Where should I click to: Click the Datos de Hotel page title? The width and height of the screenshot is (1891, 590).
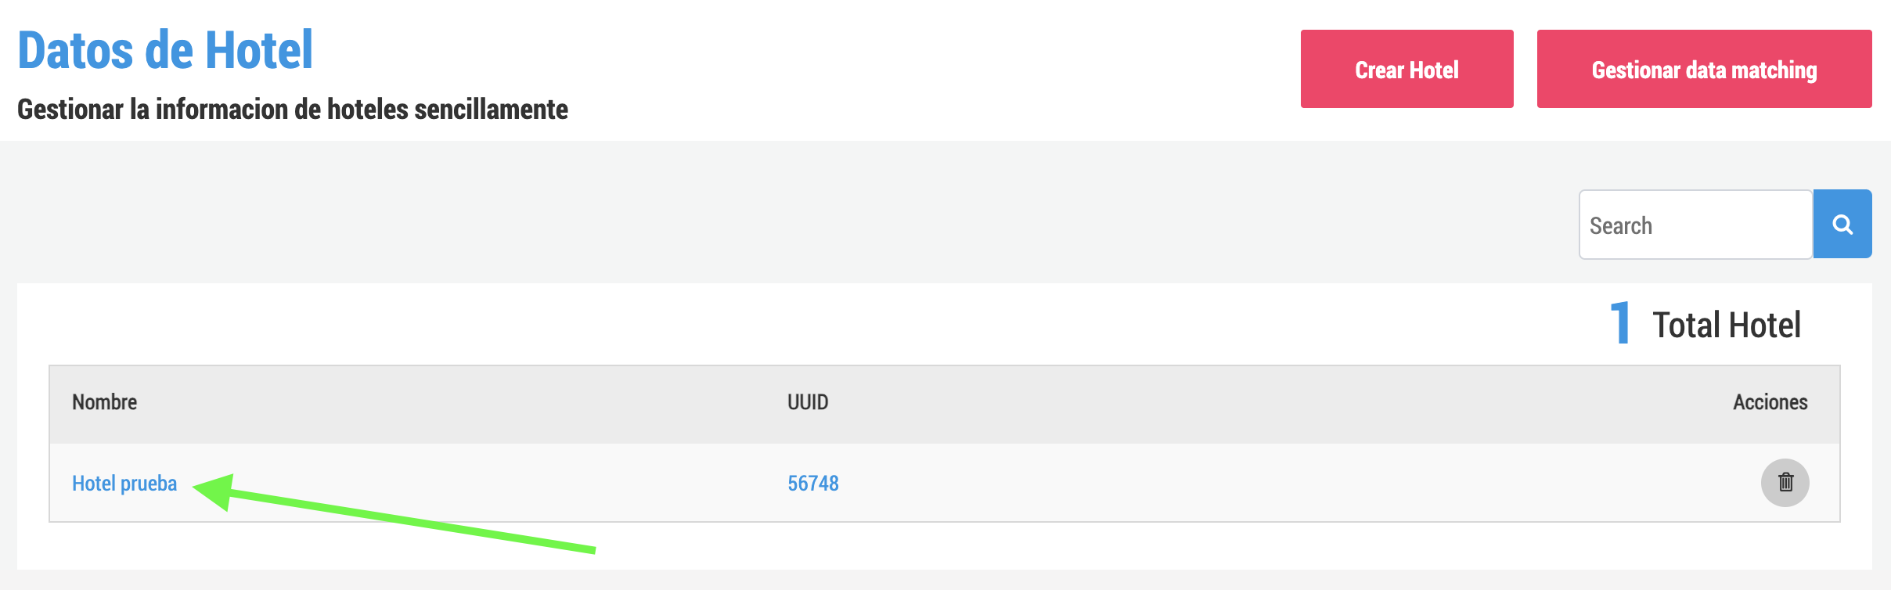(x=165, y=50)
